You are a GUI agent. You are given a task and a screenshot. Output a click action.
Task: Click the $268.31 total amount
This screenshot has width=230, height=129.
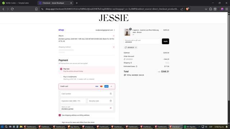(165, 72)
